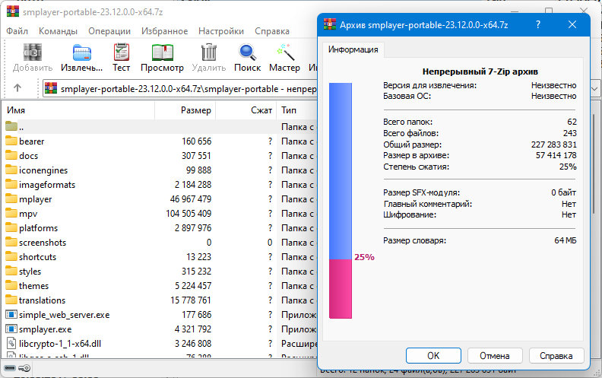Click simple_web_server.exe file icon
The height and width of the screenshot is (378, 602).
pos(11,315)
